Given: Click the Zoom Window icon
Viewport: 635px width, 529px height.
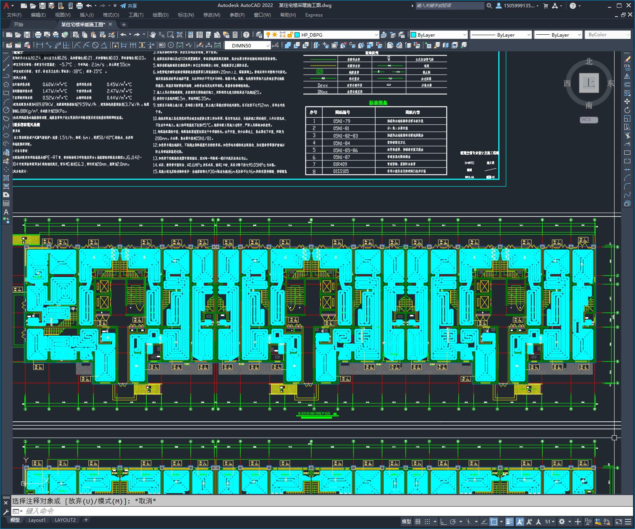Looking at the screenshot, I should [x=171, y=35].
